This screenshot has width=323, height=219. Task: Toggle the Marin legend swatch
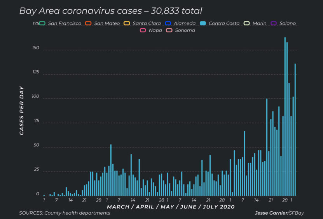click(x=246, y=23)
